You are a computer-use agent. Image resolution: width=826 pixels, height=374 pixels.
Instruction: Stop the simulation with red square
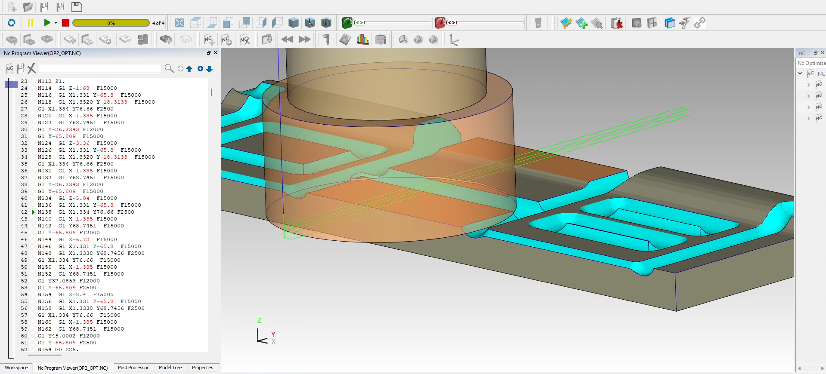(65, 23)
